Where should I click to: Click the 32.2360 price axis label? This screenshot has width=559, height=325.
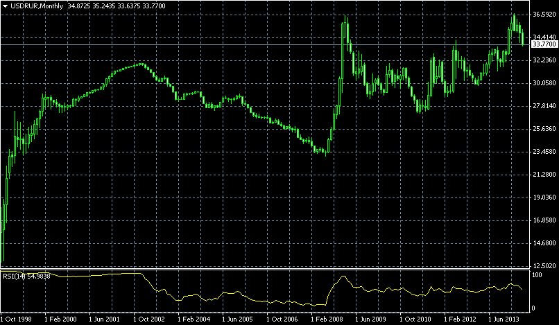point(544,60)
